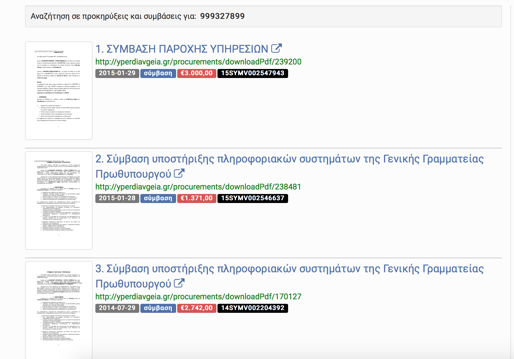Click the €3.000,00 amount badge

tap(197, 73)
